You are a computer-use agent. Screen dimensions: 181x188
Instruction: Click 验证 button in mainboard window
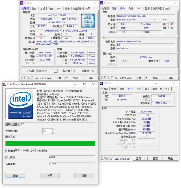156,78
